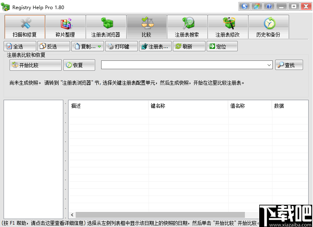Refresh with the 刷新 button
The image size is (313, 227).
[x=189, y=46]
